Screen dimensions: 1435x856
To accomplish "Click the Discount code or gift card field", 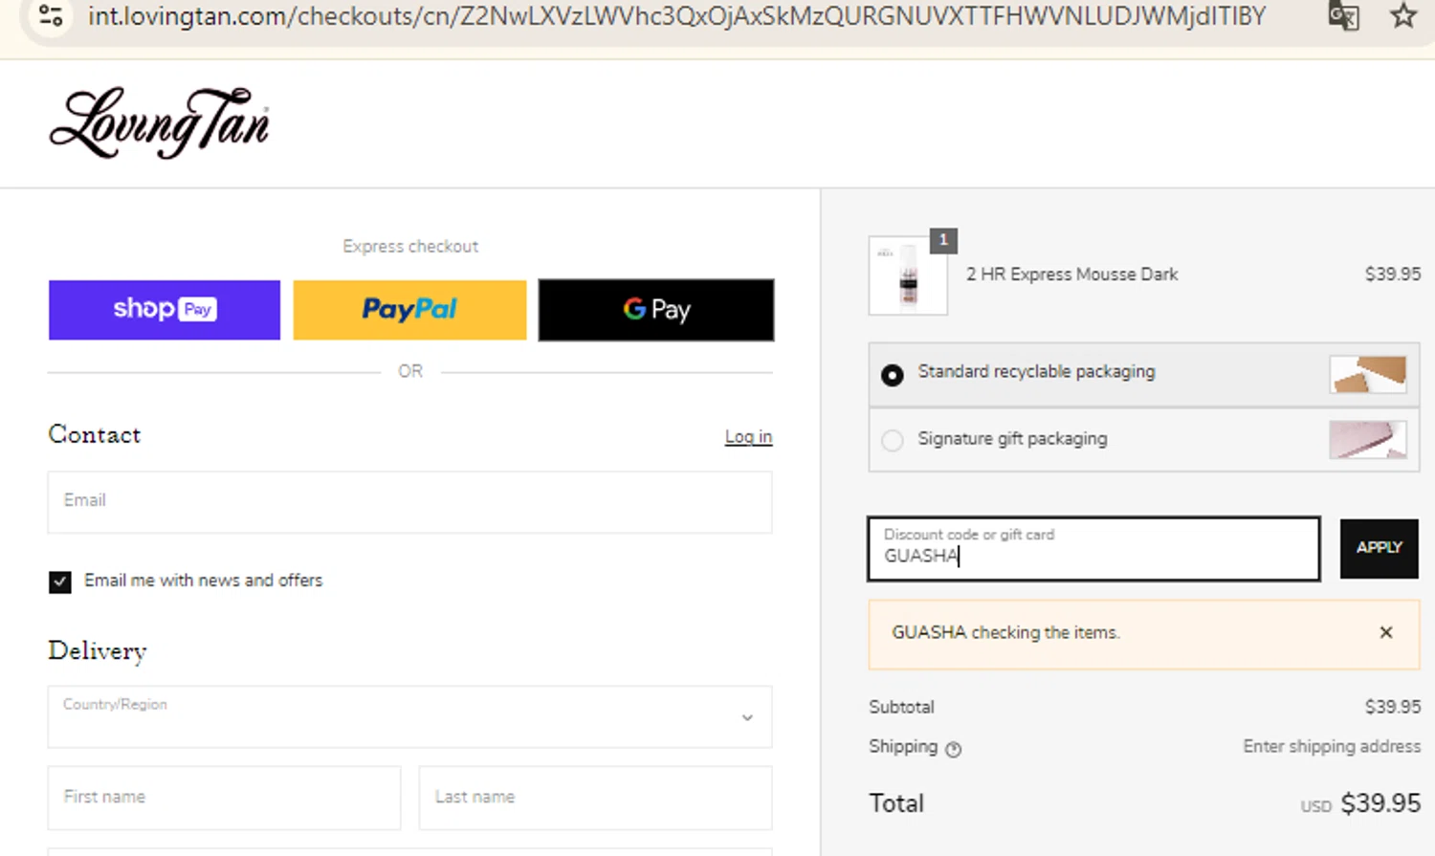I will [x=1093, y=549].
